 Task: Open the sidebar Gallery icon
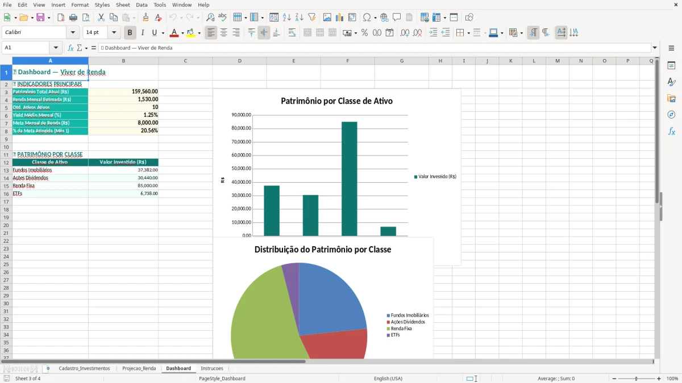point(671,99)
